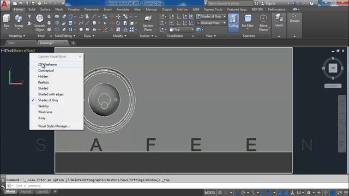349x196 pixels.
Task: Choose Sketchy visual style
Action: [57, 106]
